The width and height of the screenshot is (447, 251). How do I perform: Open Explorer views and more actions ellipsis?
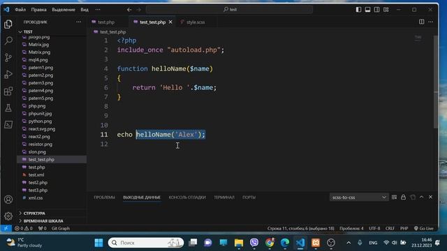point(78,22)
